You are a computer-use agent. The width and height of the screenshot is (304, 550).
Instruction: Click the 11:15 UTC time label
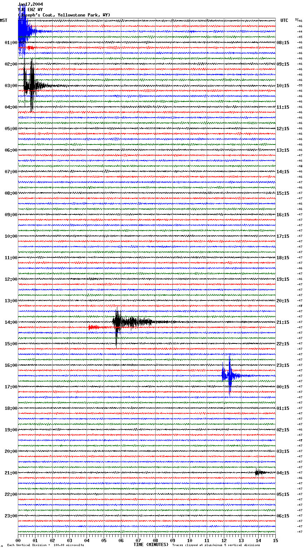click(283, 107)
